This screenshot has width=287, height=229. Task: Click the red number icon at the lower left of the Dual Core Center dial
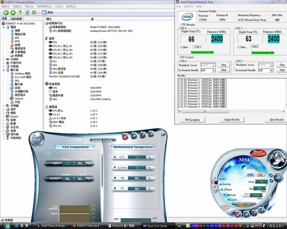(x=227, y=208)
